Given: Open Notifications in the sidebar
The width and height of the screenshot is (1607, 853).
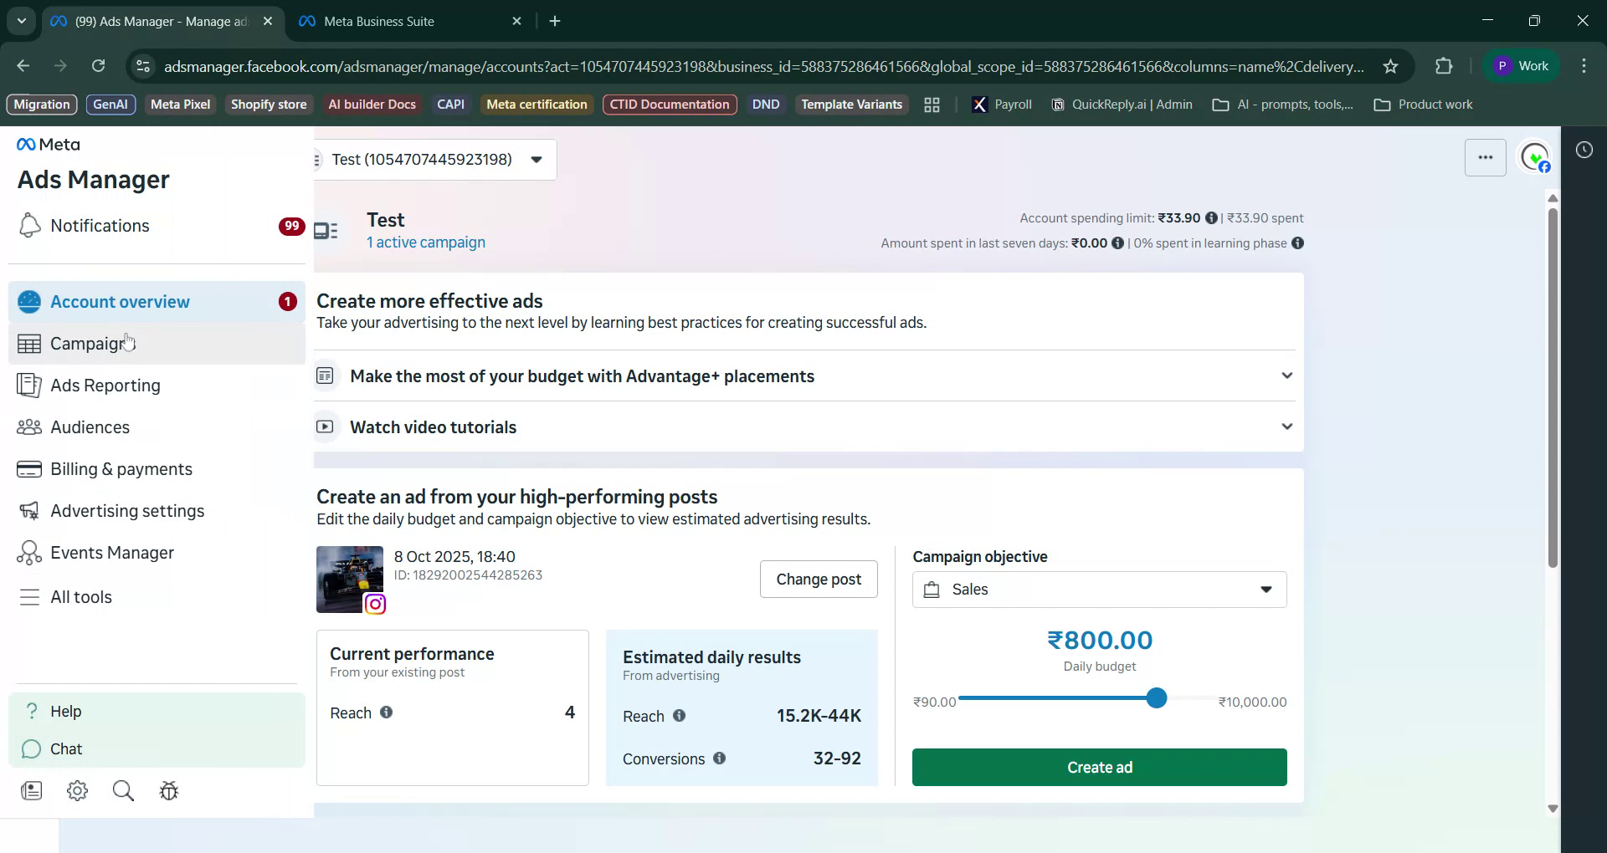Looking at the screenshot, I should [x=99, y=225].
